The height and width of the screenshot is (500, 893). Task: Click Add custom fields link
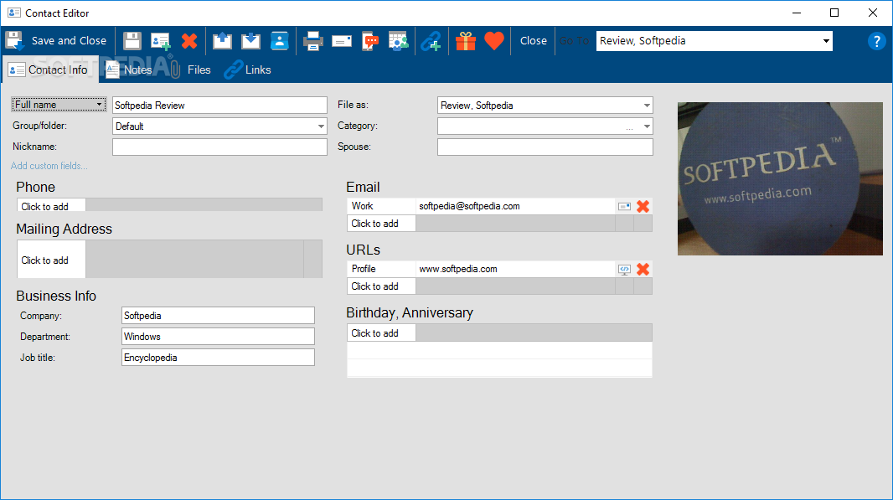point(49,166)
